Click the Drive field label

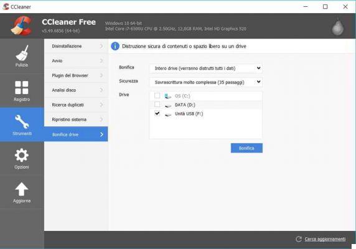[124, 95]
